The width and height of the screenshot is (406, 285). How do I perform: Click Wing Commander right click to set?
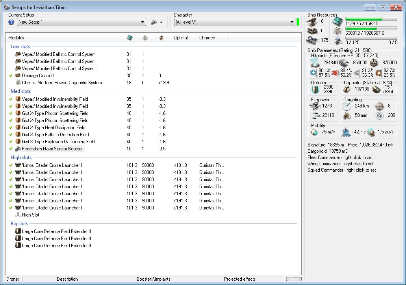coord(341,164)
